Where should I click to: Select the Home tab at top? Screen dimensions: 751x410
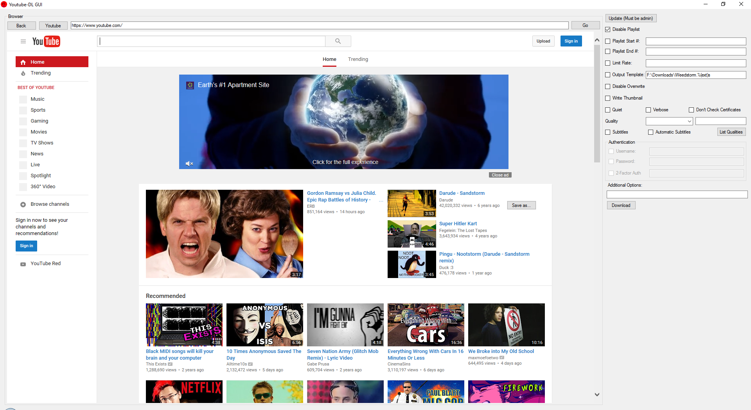click(329, 59)
